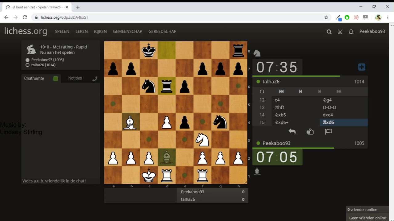Open talha26 profile in game info
Screen dimensions: 394x221
(43, 65)
